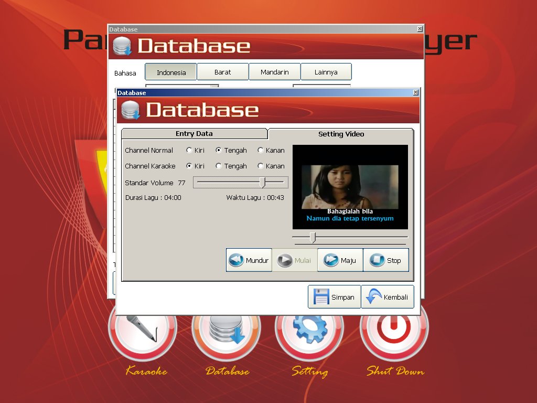Image resolution: width=537 pixels, height=403 pixels.
Task: Click the Maju fast-forward button
Action: [x=340, y=260]
